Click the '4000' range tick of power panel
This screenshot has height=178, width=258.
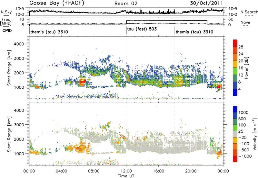pyautogui.click(x=19, y=44)
